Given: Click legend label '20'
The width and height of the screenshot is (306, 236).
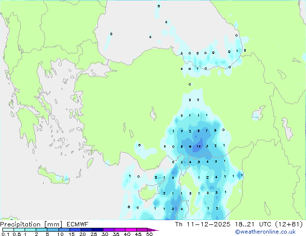Looking at the screenshot, I should pos(83,234).
